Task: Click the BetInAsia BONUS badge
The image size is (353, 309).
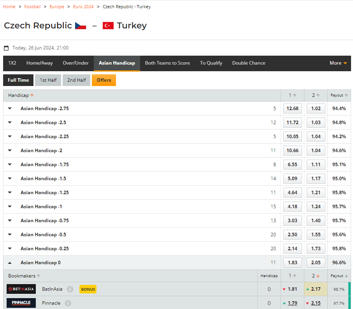Action: 88,290
